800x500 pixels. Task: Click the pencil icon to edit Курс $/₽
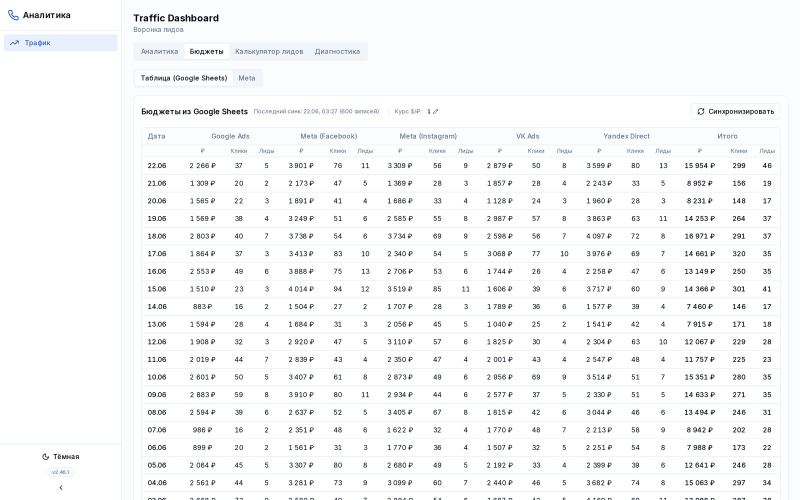click(x=435, y=111)
